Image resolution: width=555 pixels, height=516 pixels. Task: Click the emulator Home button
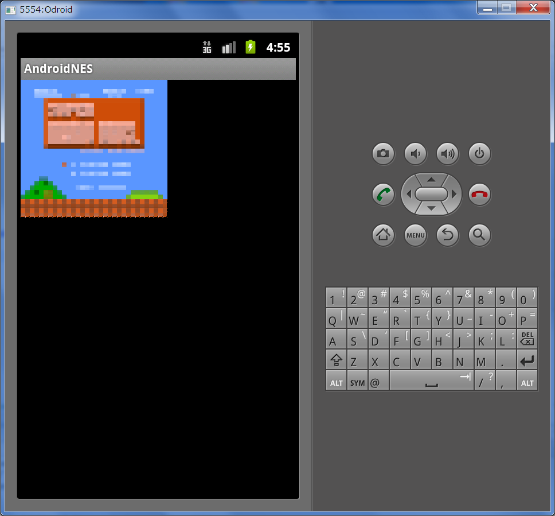tap(383, 235)
